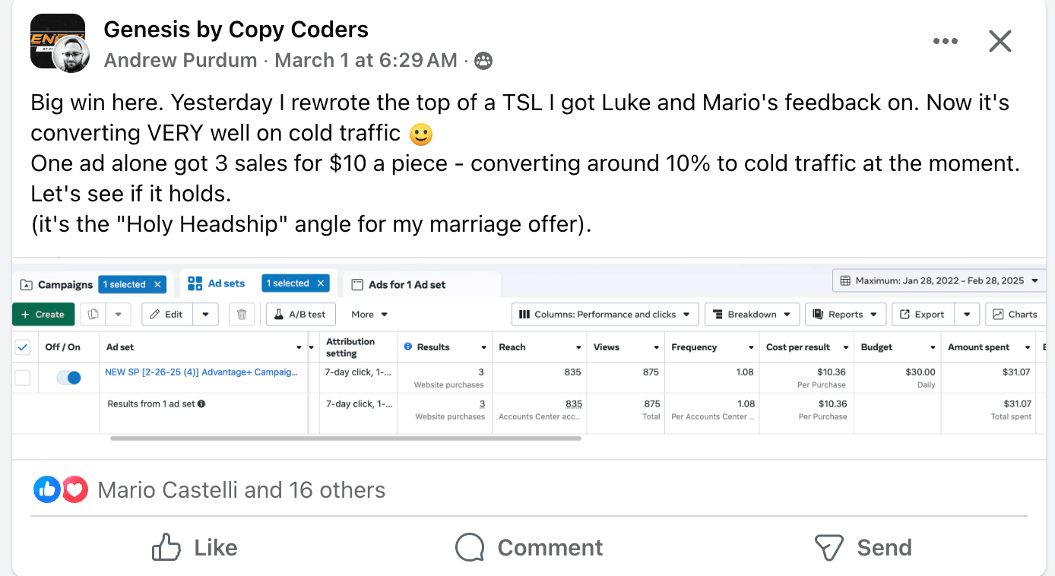This screenshot has height=576, width=1055.
Task: Switch to the Campaigns tab
Action: click(x=57, y=285)
